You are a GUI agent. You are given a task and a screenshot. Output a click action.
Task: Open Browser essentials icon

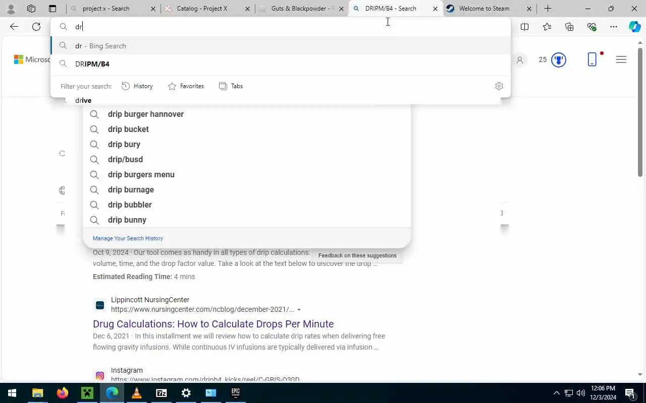click(x=591, y=27)
